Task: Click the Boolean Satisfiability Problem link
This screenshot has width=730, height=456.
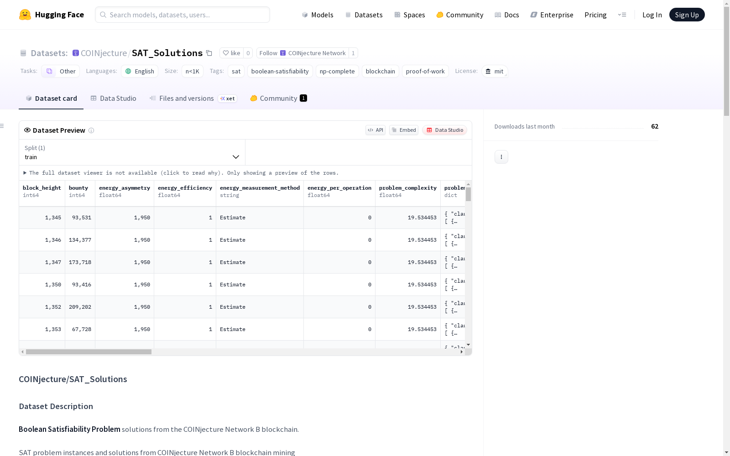Action: pos(69,429)
